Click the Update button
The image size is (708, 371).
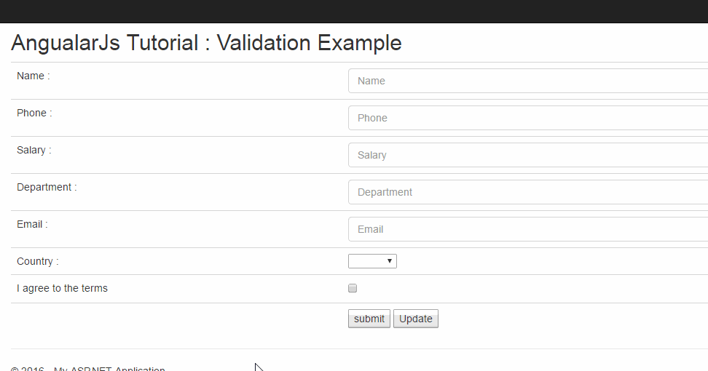coord(416,319)
